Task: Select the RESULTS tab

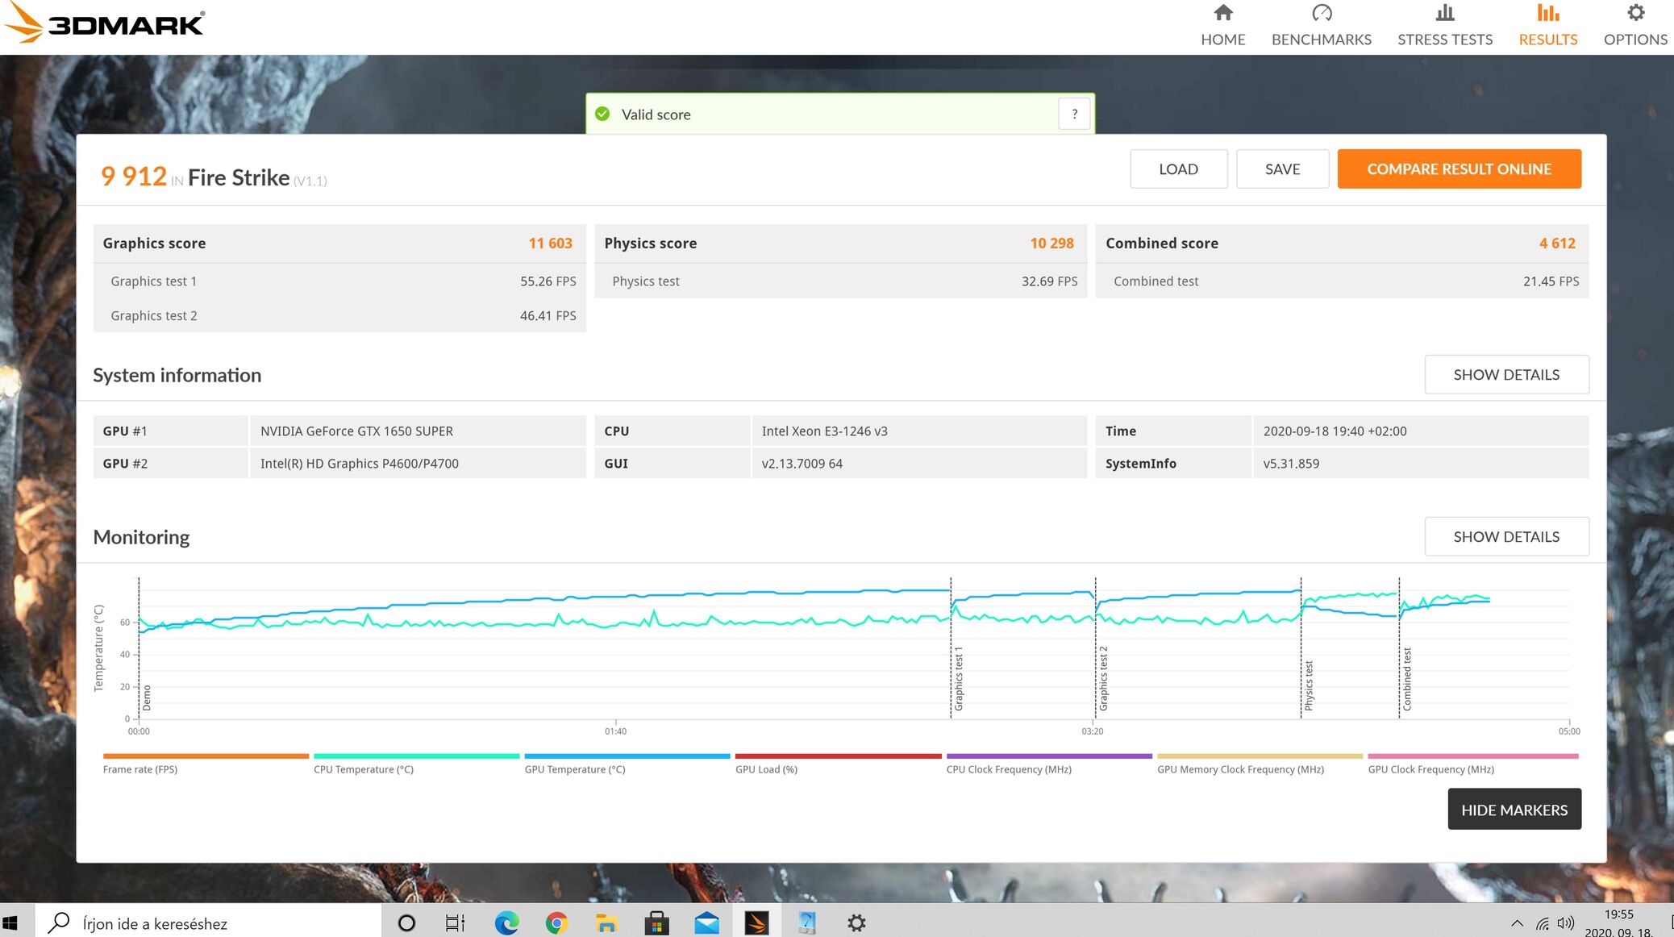Action: (1548, 27)
